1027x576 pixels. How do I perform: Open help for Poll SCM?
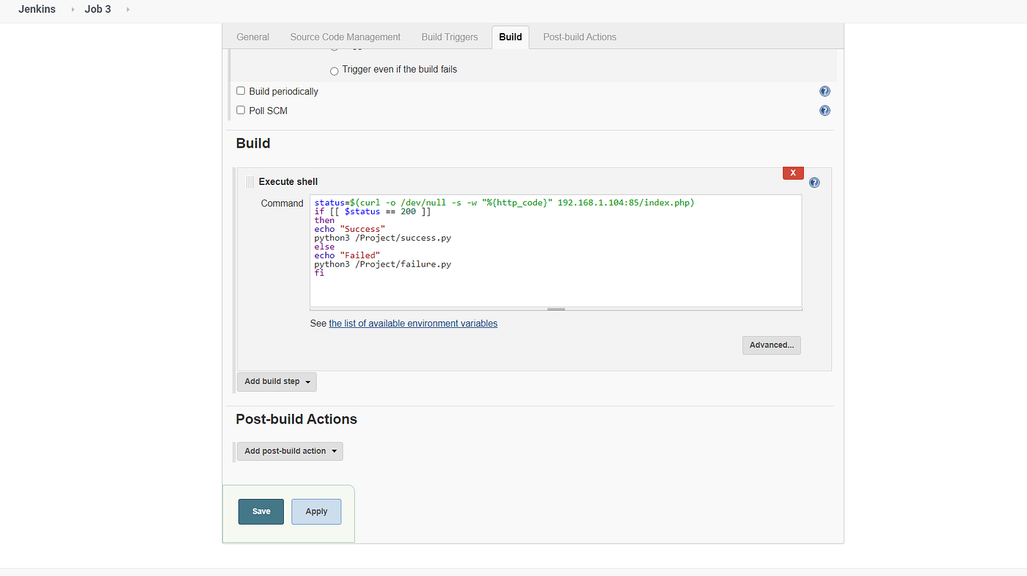click(x=825, y=110)
